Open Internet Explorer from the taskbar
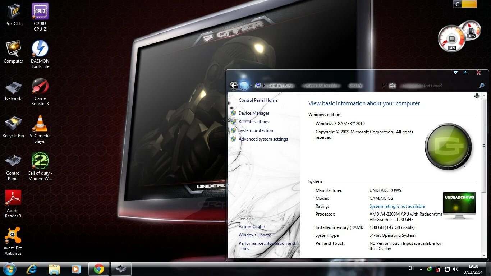 tap(32, 269)
